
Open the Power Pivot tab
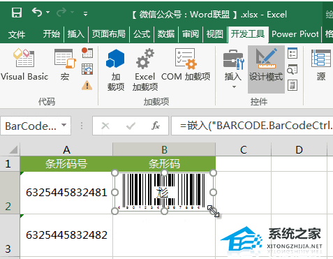pyautogui.click(x=295, y=34)
